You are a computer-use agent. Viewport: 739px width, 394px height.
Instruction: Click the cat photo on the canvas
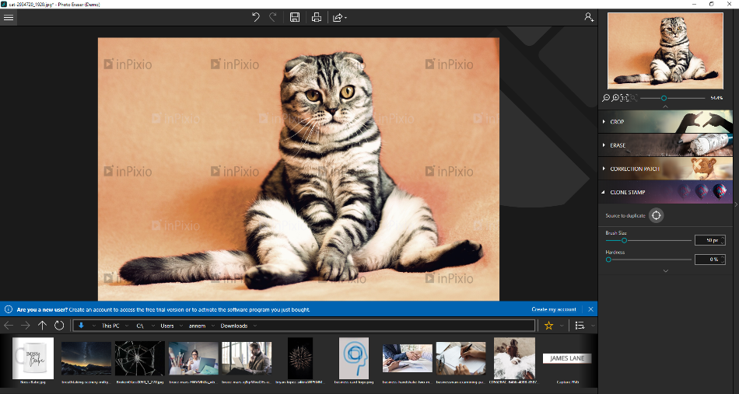point(299,169)
